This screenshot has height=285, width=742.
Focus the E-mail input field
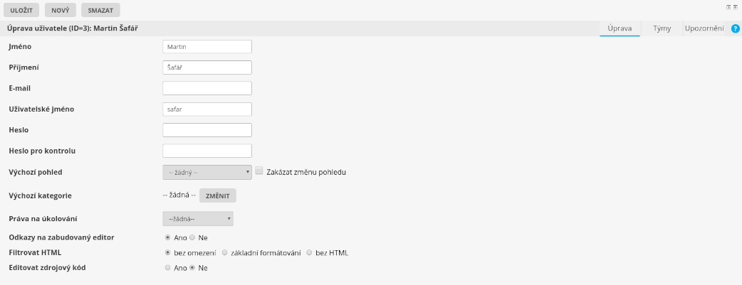coord(207,88)
